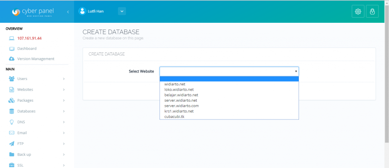Viewport: 389px width, 168px height.
Task: Expand the DNS menu chevron
Action: (64, 122)
